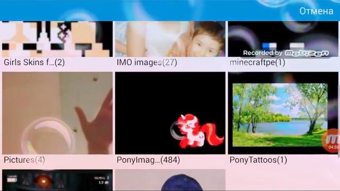The image size is (340, 191).
Task: Open the PonyTattoos landscape thumbnail
Action: 283,113
